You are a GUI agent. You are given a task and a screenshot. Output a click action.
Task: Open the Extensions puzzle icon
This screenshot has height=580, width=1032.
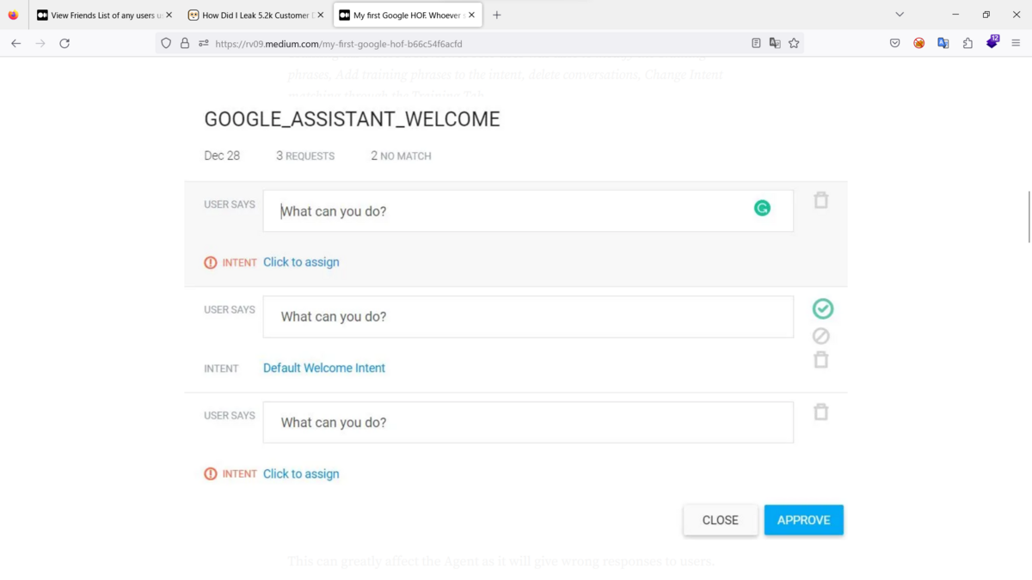[967, 43]
